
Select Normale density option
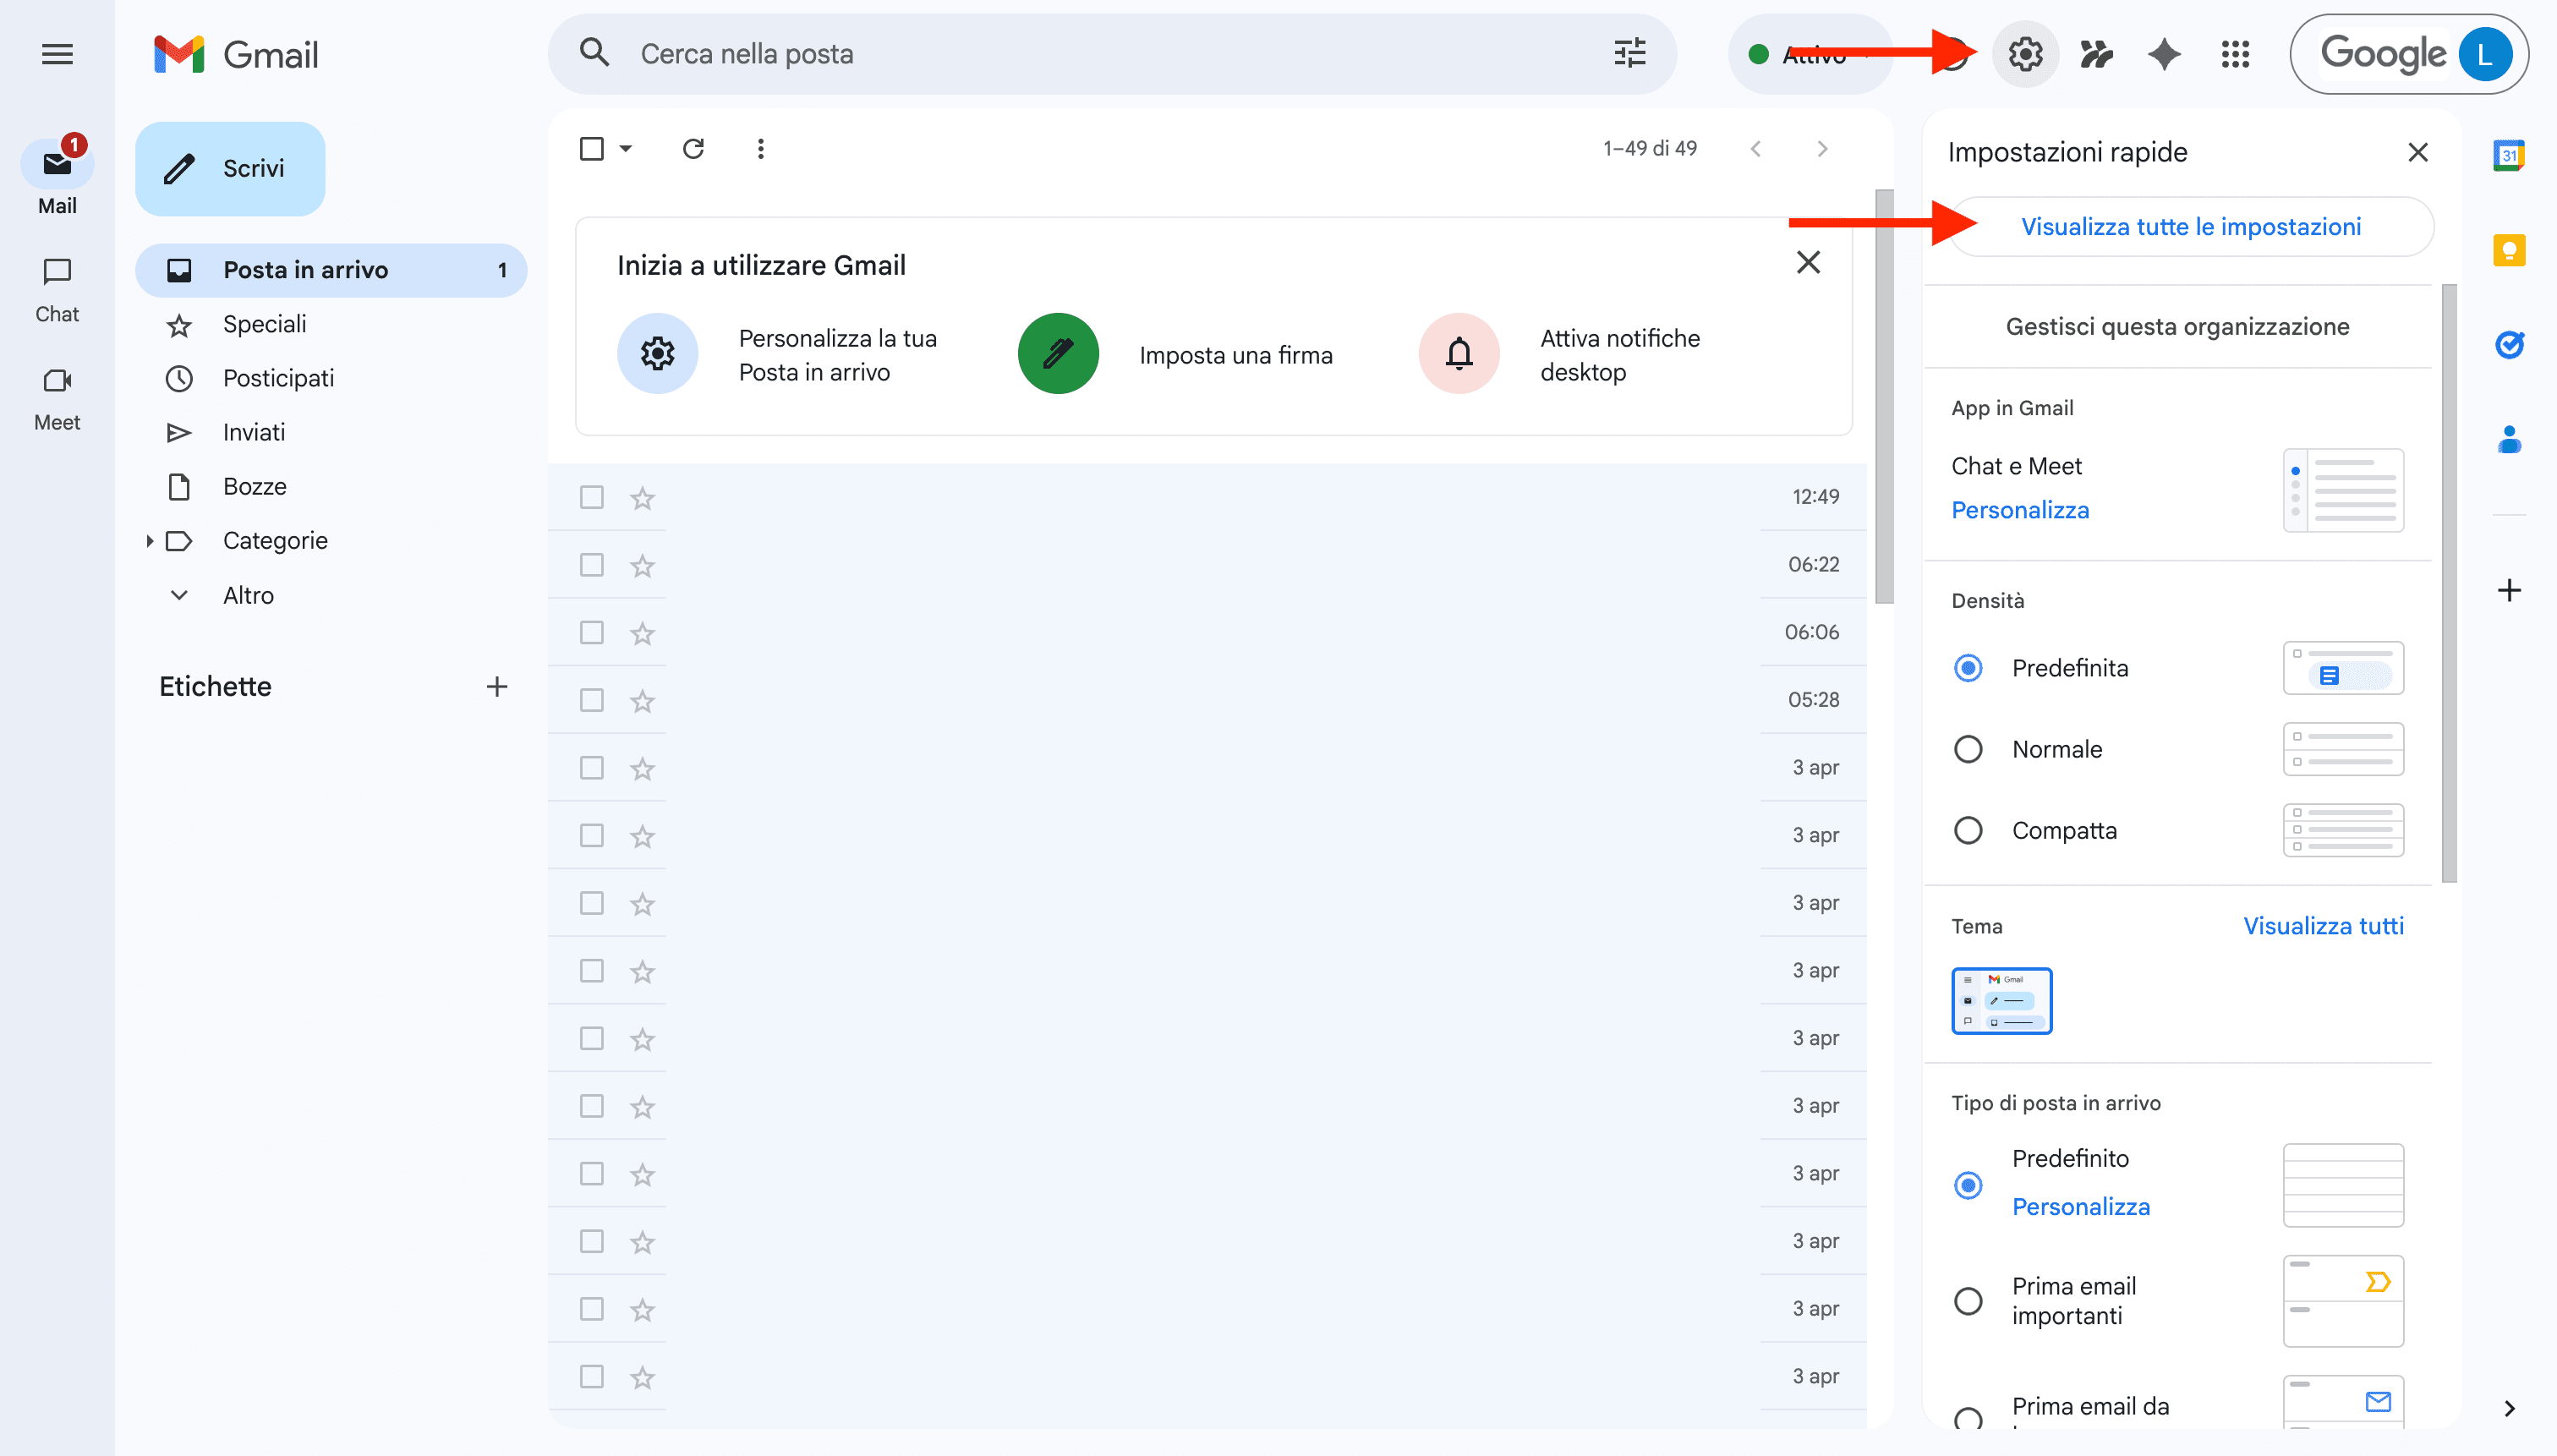pos(1968,748)
